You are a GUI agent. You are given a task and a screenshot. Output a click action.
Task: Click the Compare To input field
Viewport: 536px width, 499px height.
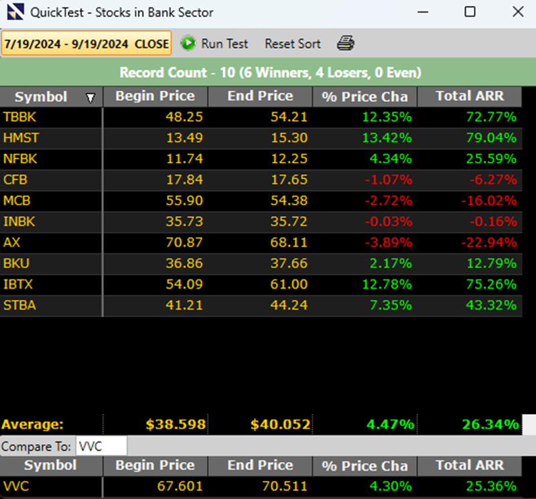tap(100, 446)
